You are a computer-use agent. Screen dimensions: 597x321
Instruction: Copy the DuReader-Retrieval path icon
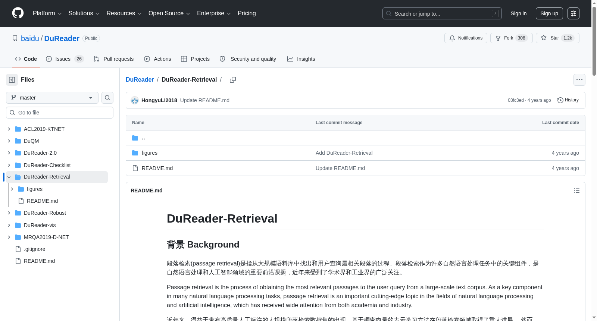(233, 80)
